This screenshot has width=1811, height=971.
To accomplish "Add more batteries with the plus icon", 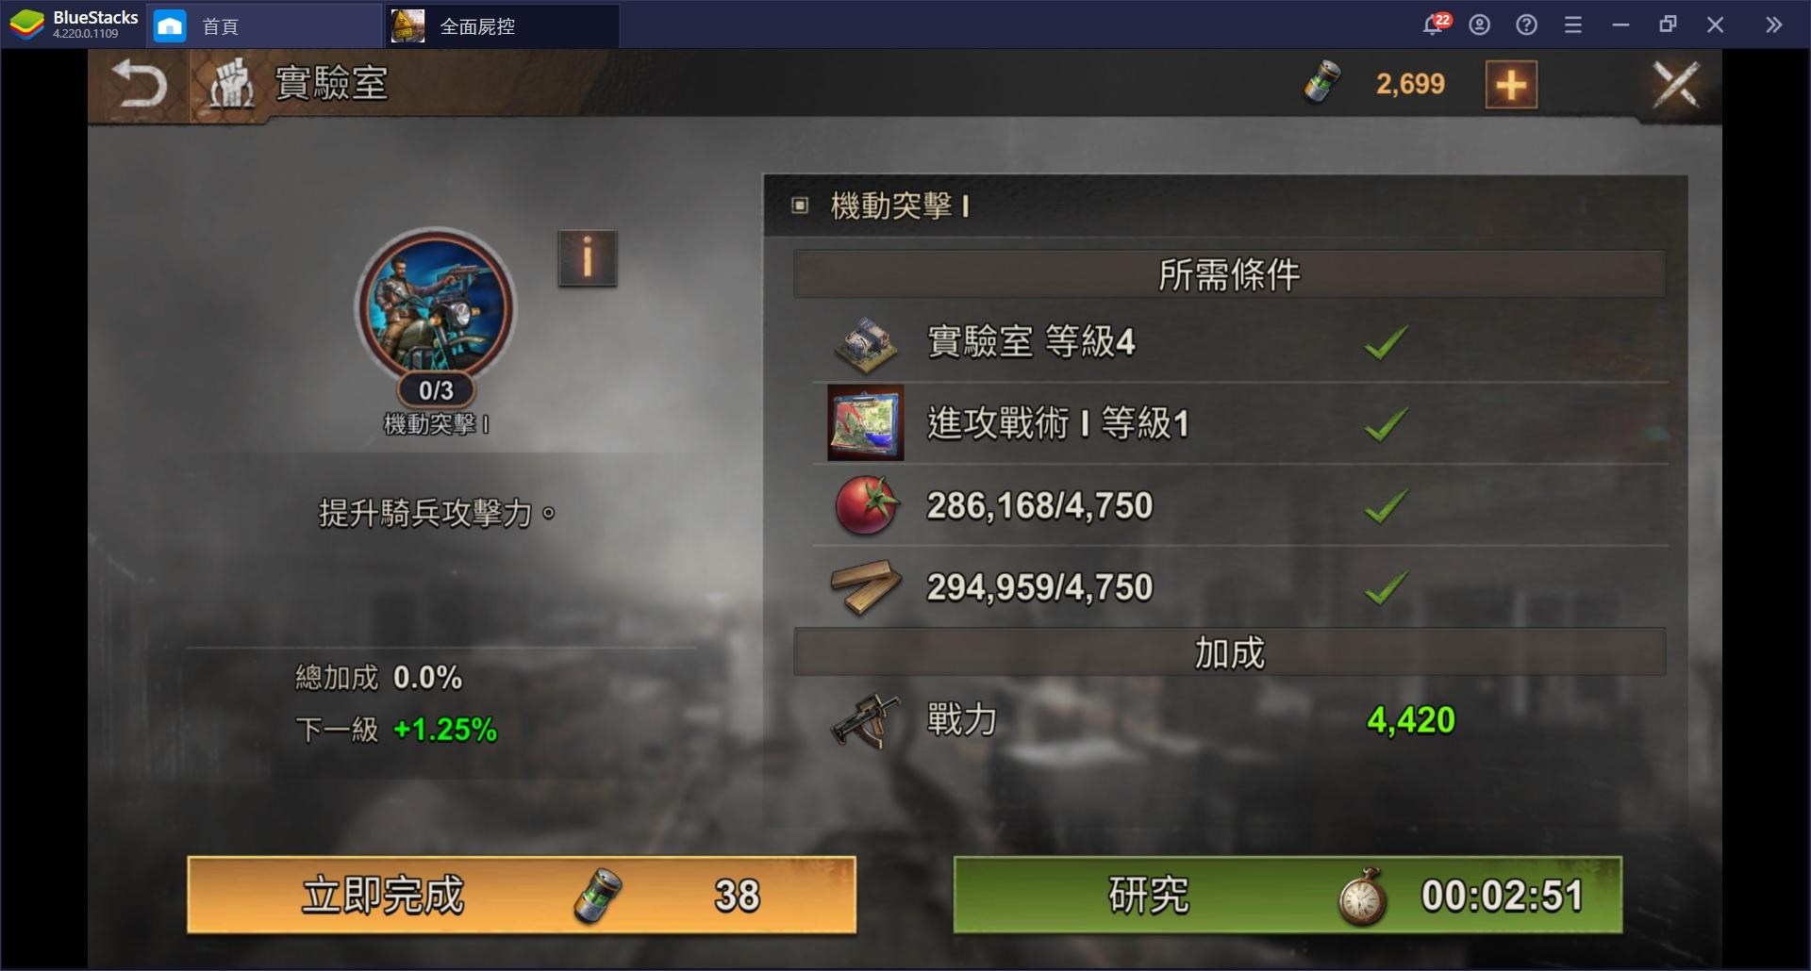I will [1511, 85].
